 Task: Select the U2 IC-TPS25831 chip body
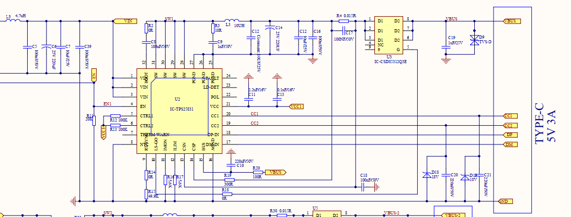(x=179, y=111)
